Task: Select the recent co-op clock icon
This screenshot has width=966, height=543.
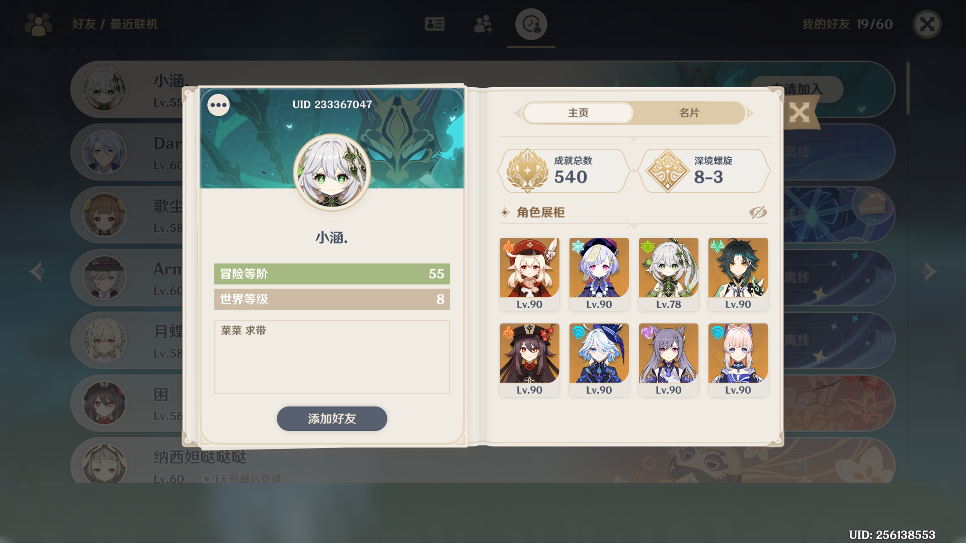Action: click(531, 24)
